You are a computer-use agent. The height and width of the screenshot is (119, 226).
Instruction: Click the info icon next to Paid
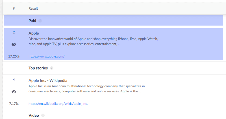[40, 21]
